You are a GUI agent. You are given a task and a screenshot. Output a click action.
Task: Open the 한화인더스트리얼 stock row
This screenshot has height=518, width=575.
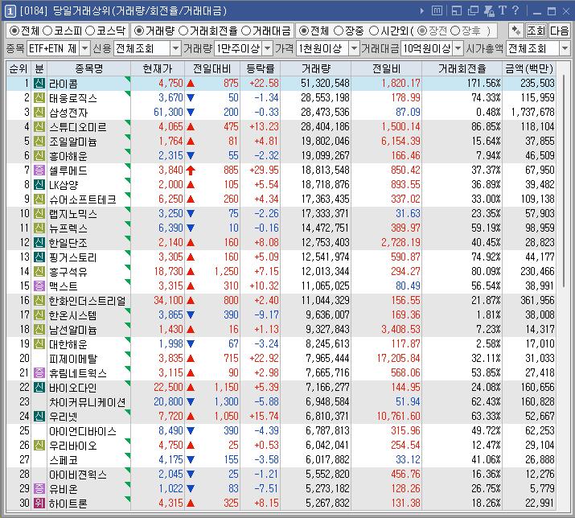pos(281,301)
